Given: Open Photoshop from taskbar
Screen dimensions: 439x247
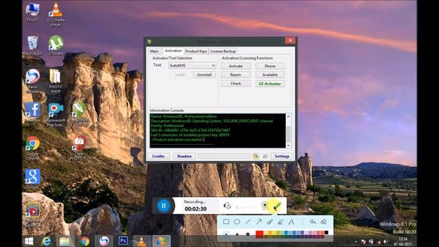Looking at the screenshot, I should tap(123, 241).
